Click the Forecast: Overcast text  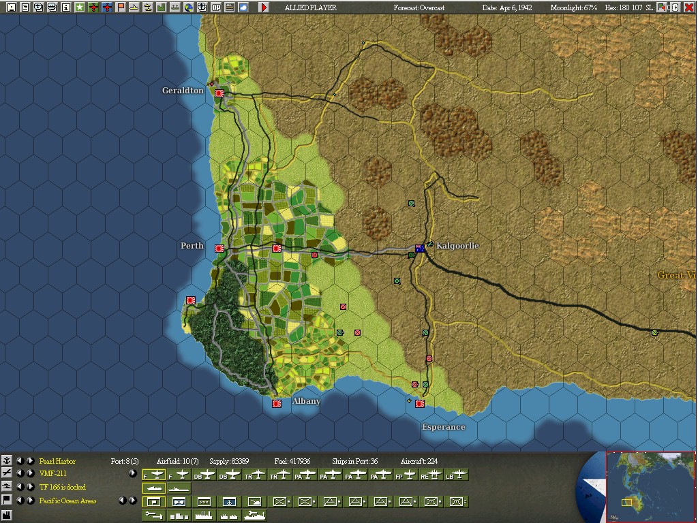[419, 7]
